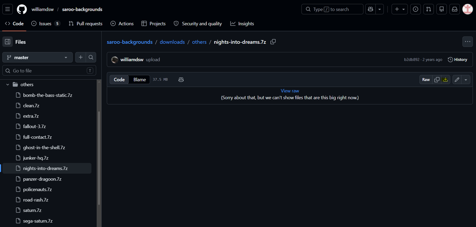Open the repositories icon in header
The height and width of the screenshot is (227, 476).
441,9
